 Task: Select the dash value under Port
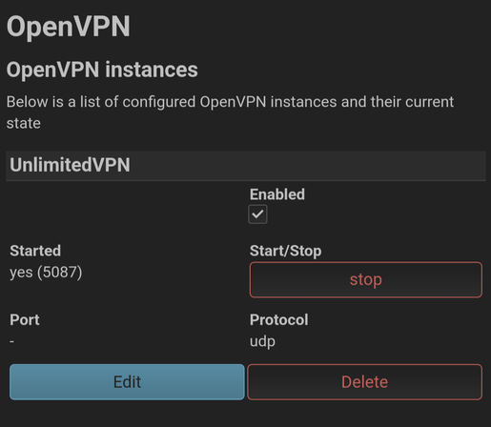(x=11, y=341)
